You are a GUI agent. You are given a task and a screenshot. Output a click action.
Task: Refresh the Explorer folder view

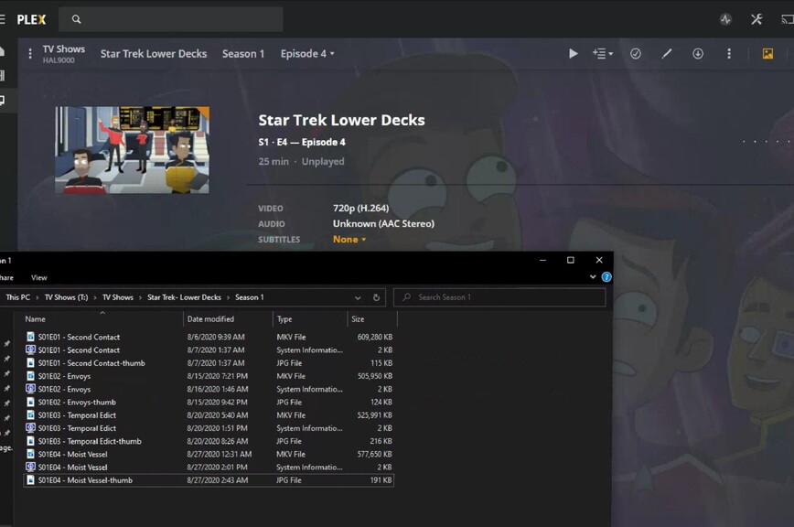coord(376,297)
